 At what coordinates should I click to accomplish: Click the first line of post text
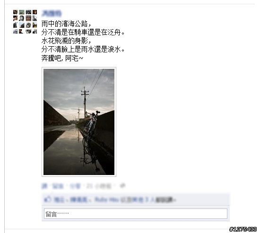66,24
